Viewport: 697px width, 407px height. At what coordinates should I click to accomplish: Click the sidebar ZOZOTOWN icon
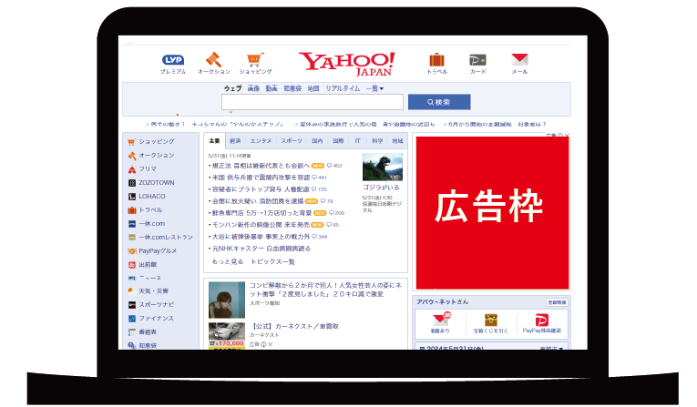point(131,183)
